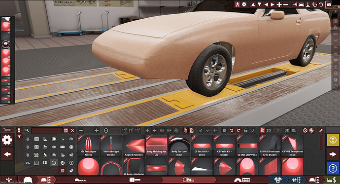Zoom in with the top plus icon
This screenshot has height=184, width=340.
[x=279, y=4]
